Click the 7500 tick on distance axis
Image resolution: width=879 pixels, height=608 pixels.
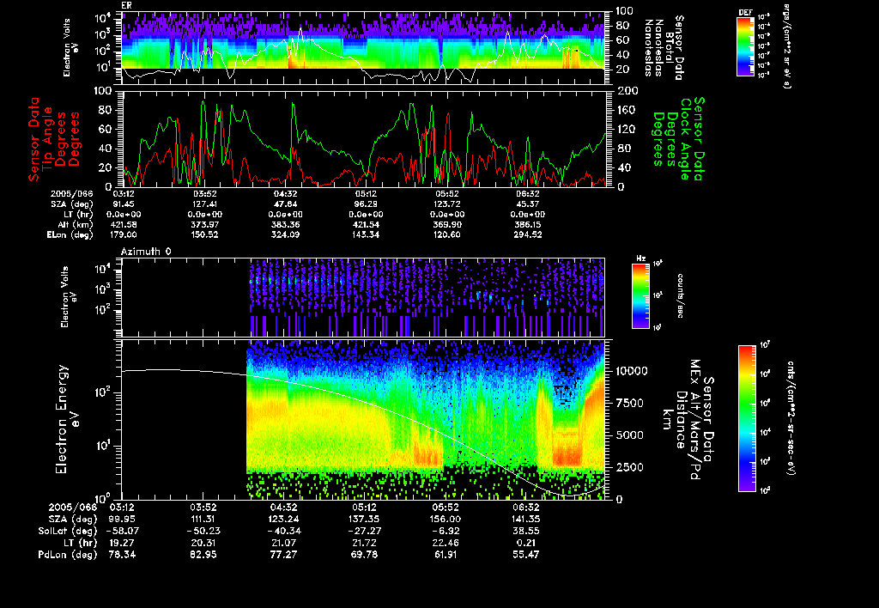point(629,404)
